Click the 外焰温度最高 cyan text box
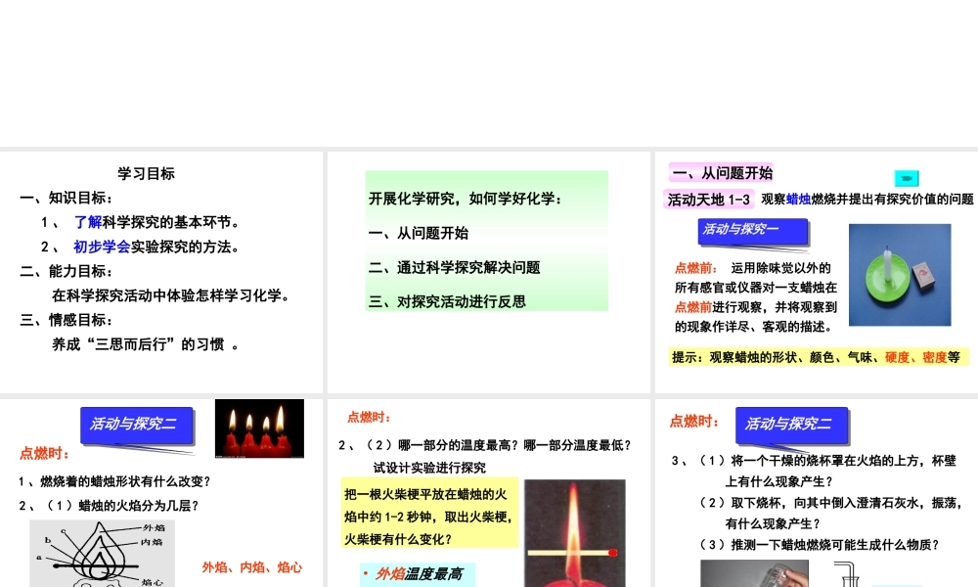Viewport: 978px width, 587px height. pyautogui.click(x=418, y=574)
